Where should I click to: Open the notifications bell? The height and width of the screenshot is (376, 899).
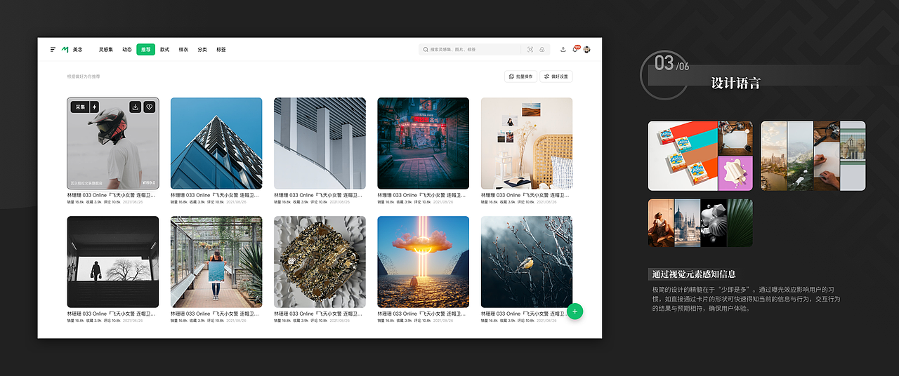575,49
